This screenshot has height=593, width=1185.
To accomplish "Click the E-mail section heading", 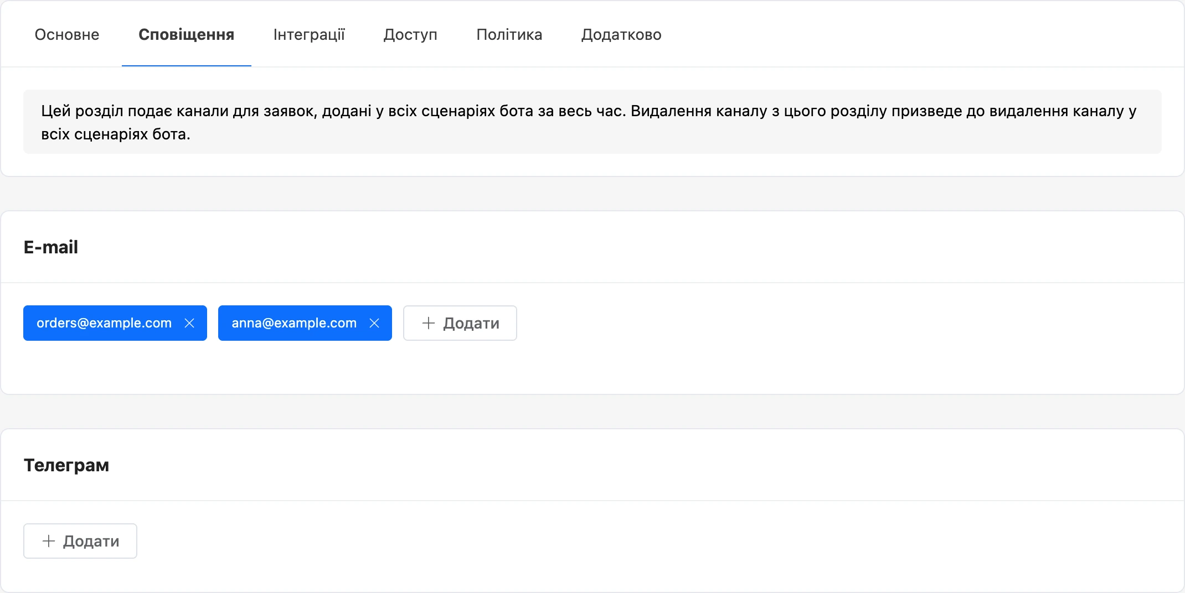I will click(51, 247).
